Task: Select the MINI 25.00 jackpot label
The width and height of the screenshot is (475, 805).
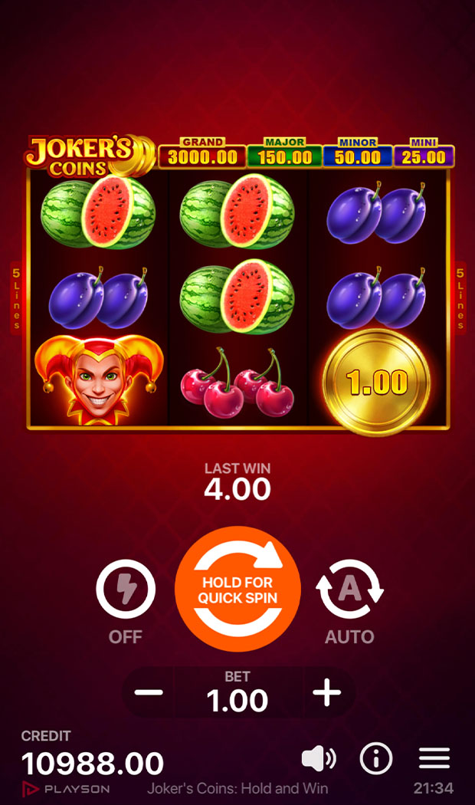Action: (x=424, y=153)
